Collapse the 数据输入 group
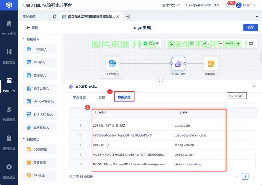Image resolution: width=262 pixels, height=185 pixels. point(24,39)
